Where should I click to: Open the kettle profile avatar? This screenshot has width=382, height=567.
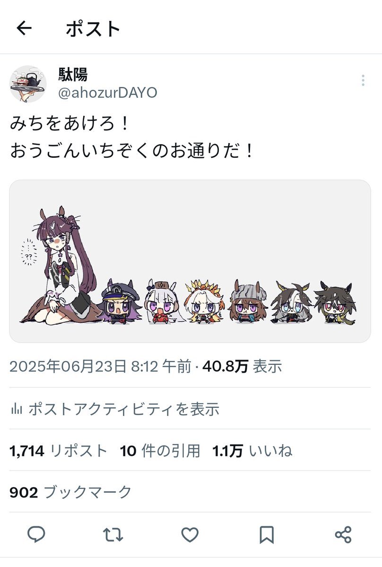click(x=28, y=84)
